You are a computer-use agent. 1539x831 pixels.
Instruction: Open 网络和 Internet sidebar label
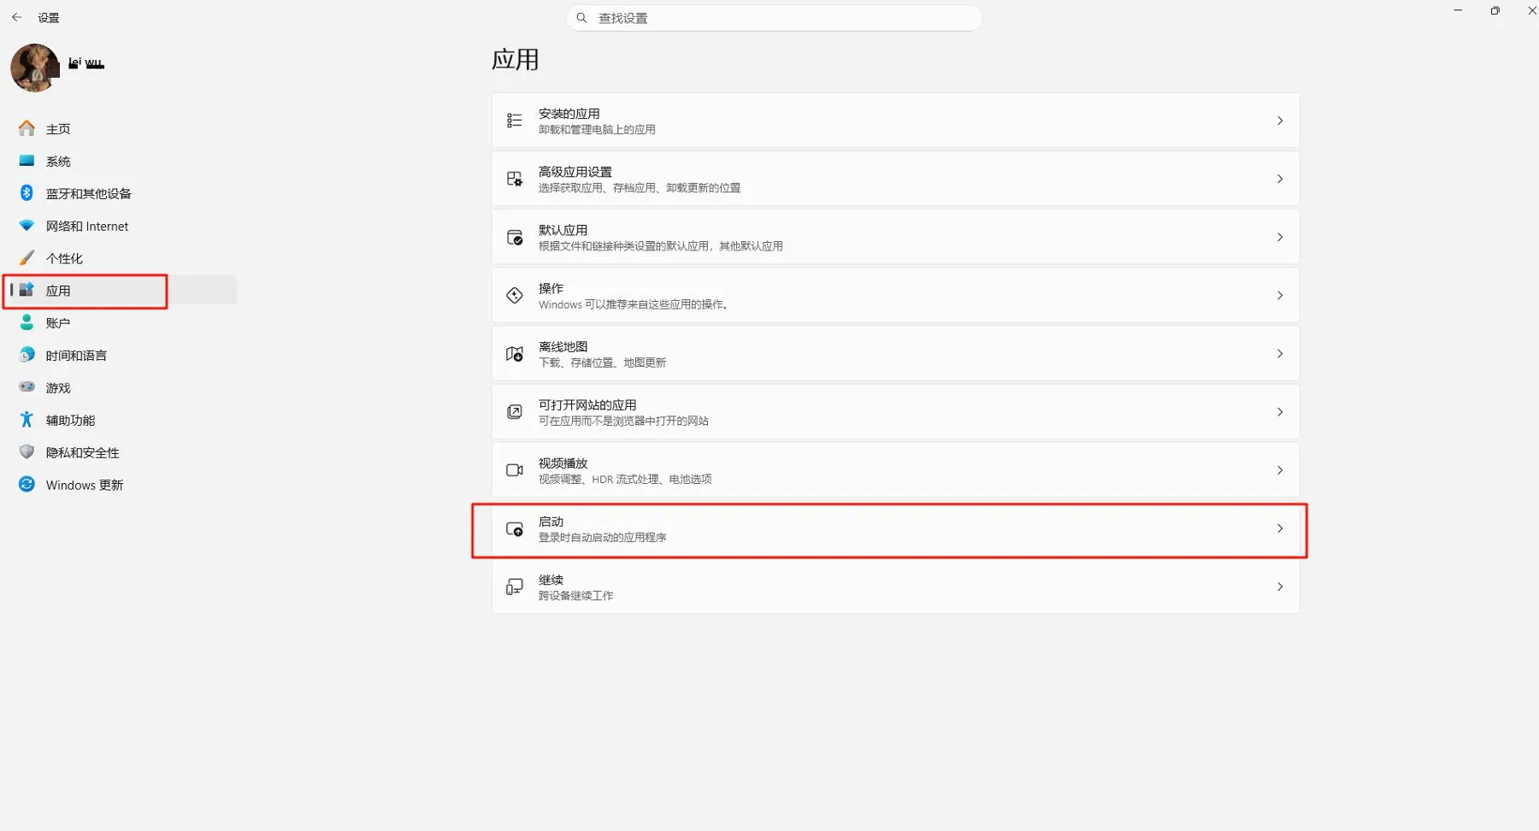87,227
